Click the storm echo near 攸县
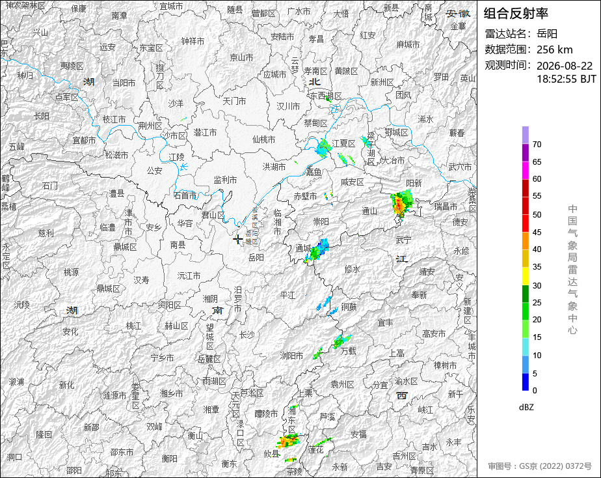This screenshot has height=478, width=601. click(289, 441)
